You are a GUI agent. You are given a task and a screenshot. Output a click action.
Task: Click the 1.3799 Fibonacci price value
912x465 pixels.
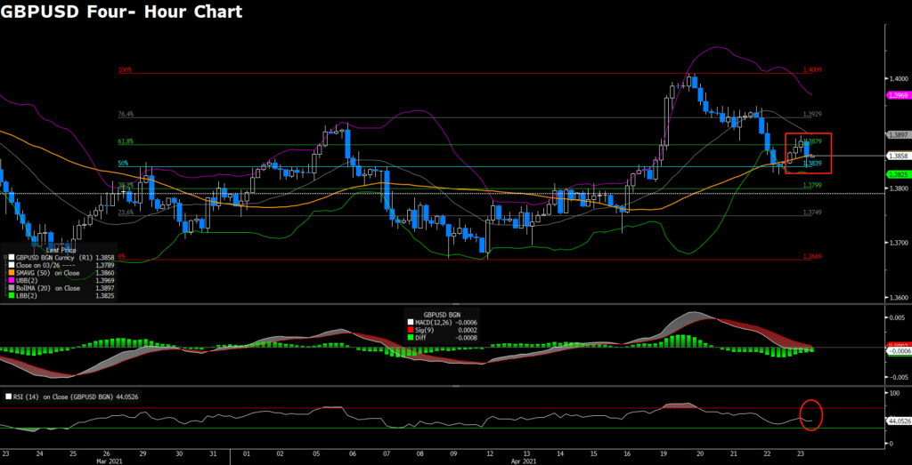coord(812,185)
